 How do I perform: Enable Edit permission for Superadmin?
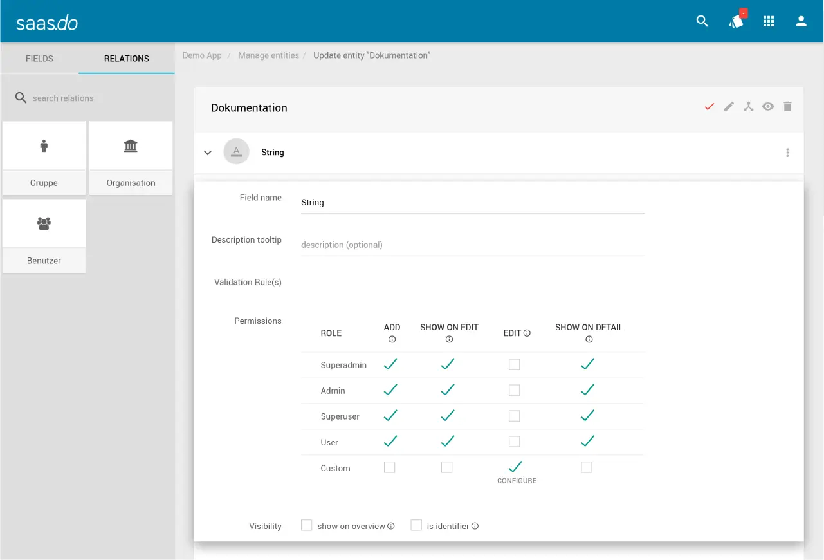(514, 364)
